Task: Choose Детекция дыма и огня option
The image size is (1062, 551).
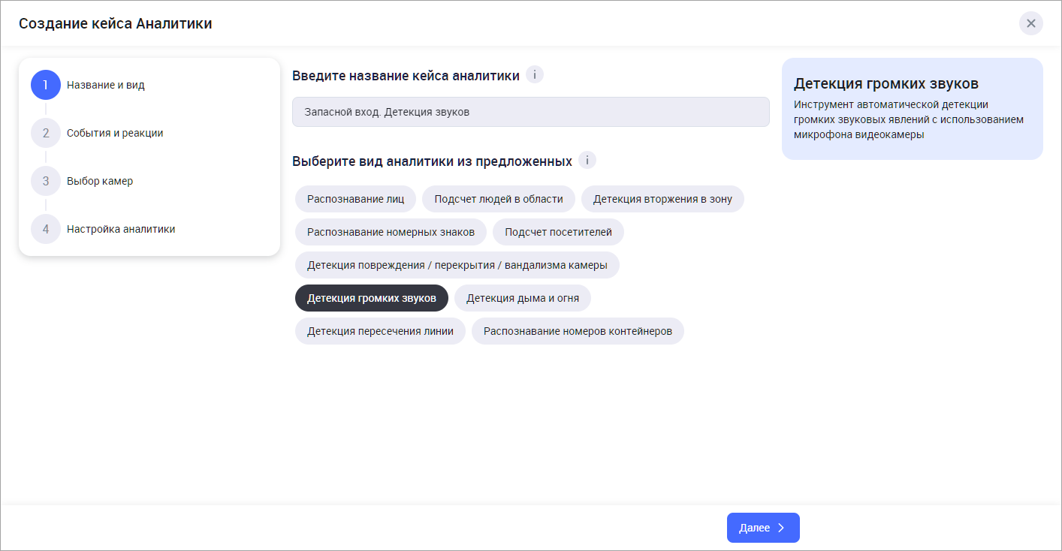Action: (522, 298)
